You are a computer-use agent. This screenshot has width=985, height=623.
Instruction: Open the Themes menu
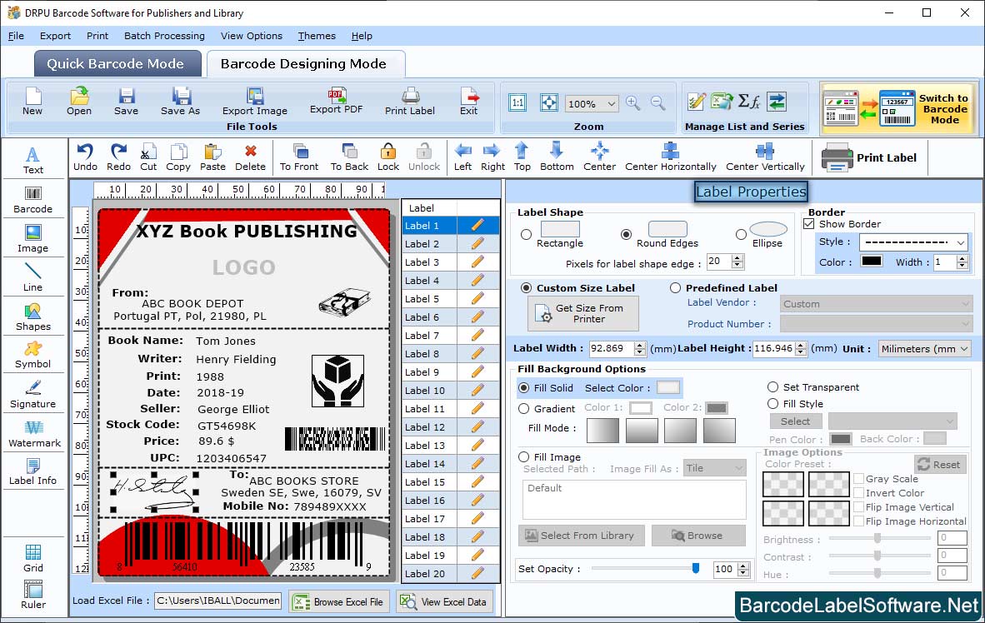[317, 36]
